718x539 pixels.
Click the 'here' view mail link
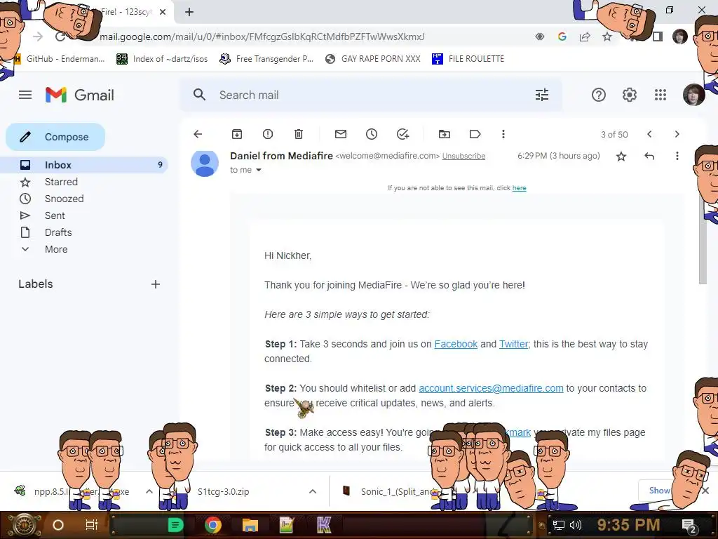(x=520, y=188)
